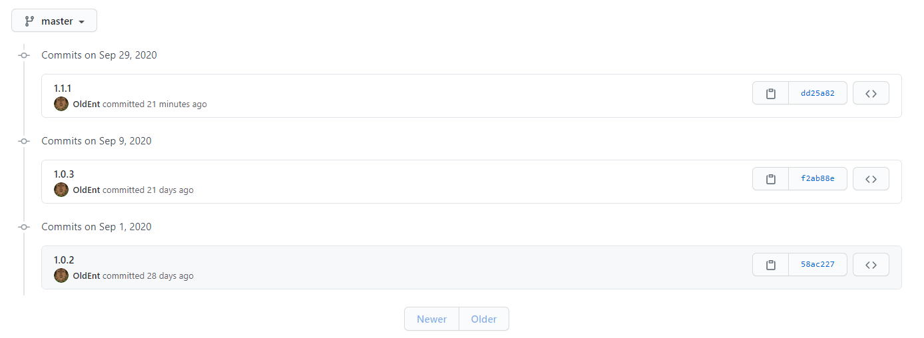The image size is (924, 338).
Task: Click OldEnt avatar on 1.0.3 commit
Action: click(61, 190)
